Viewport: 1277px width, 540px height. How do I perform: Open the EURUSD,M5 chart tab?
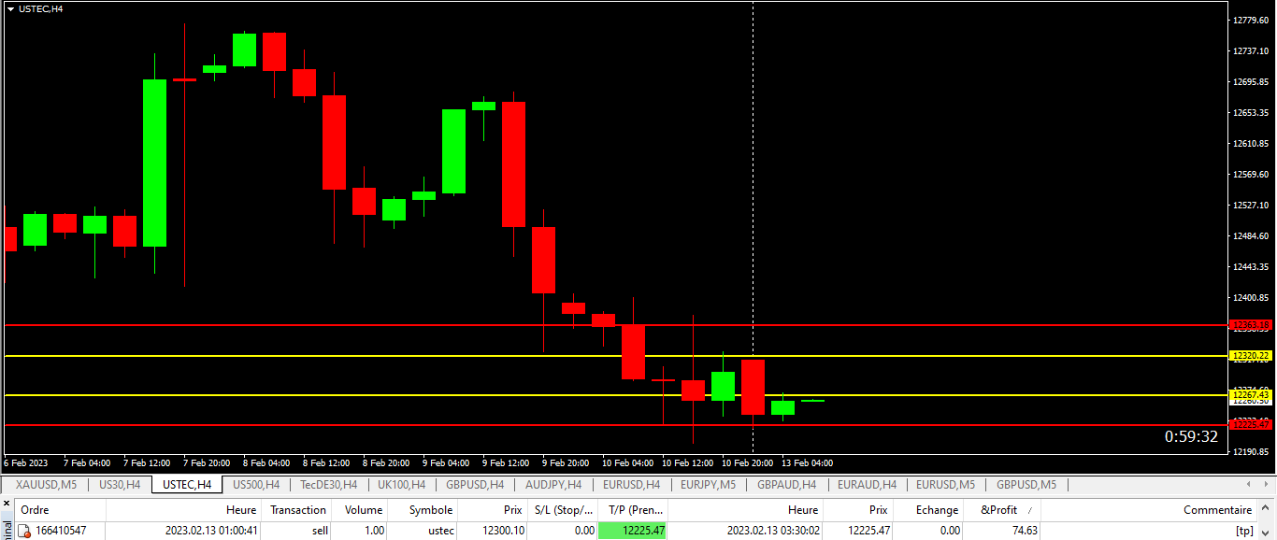(945, 485)
